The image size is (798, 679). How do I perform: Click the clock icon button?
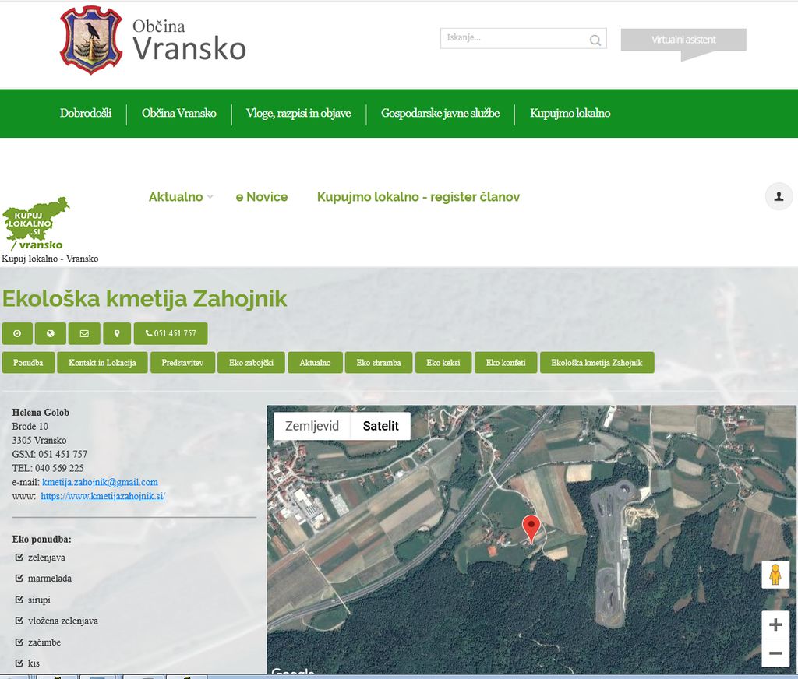pos(17,333)
